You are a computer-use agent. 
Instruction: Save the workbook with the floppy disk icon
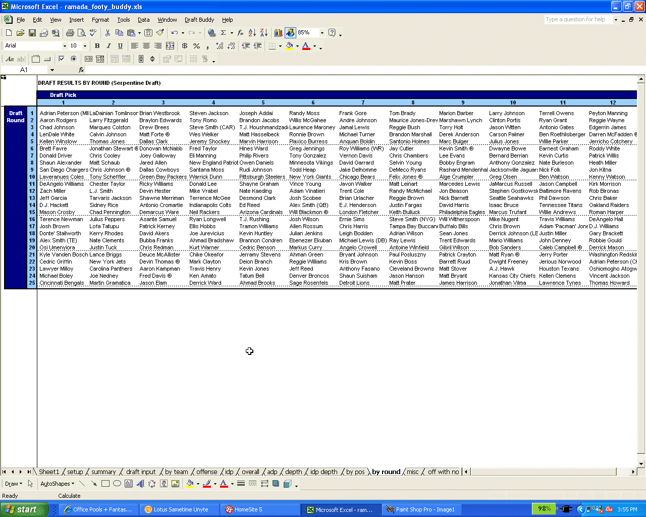click(32, 33)
